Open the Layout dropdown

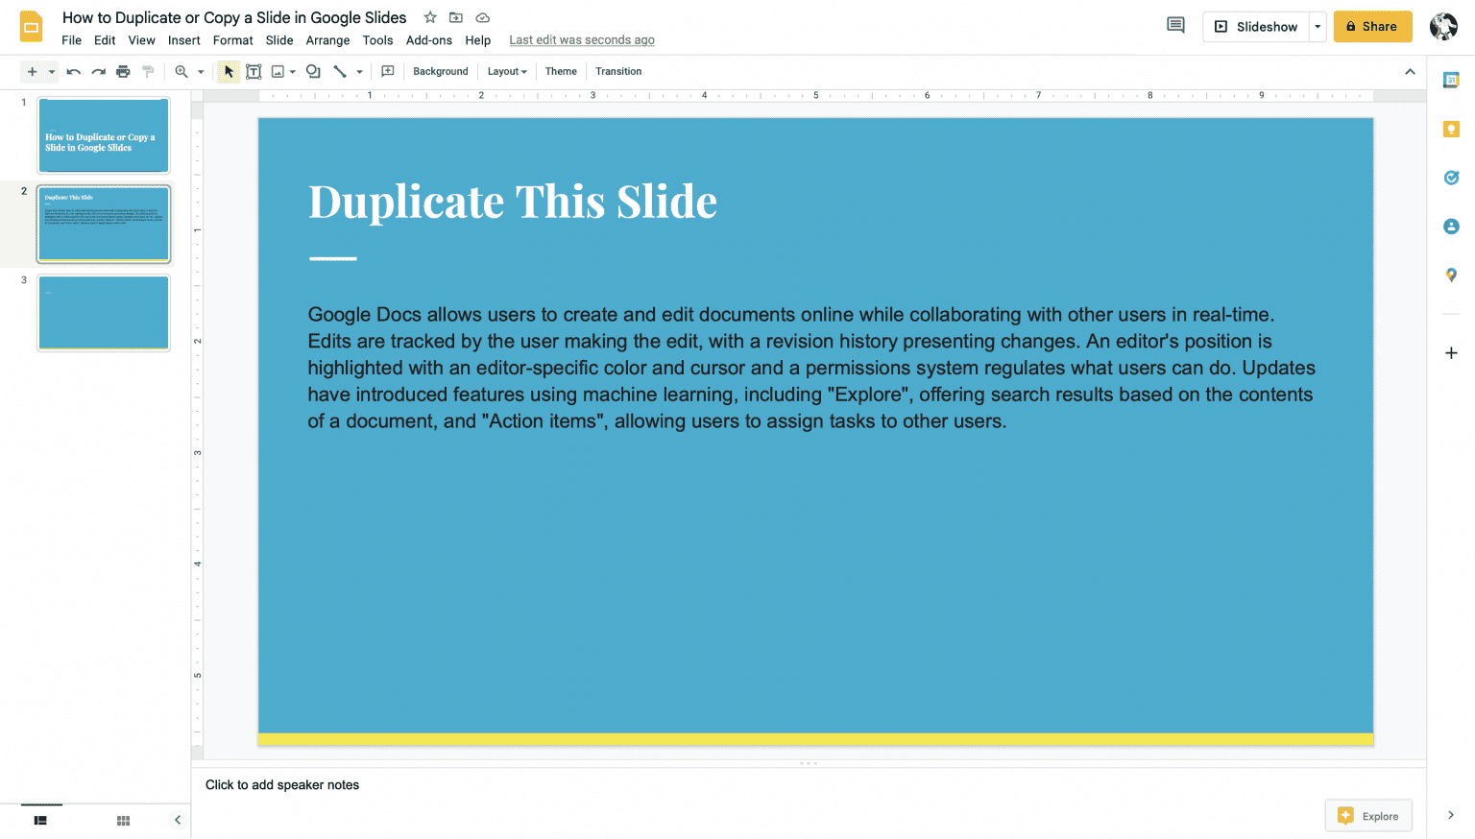506,71
